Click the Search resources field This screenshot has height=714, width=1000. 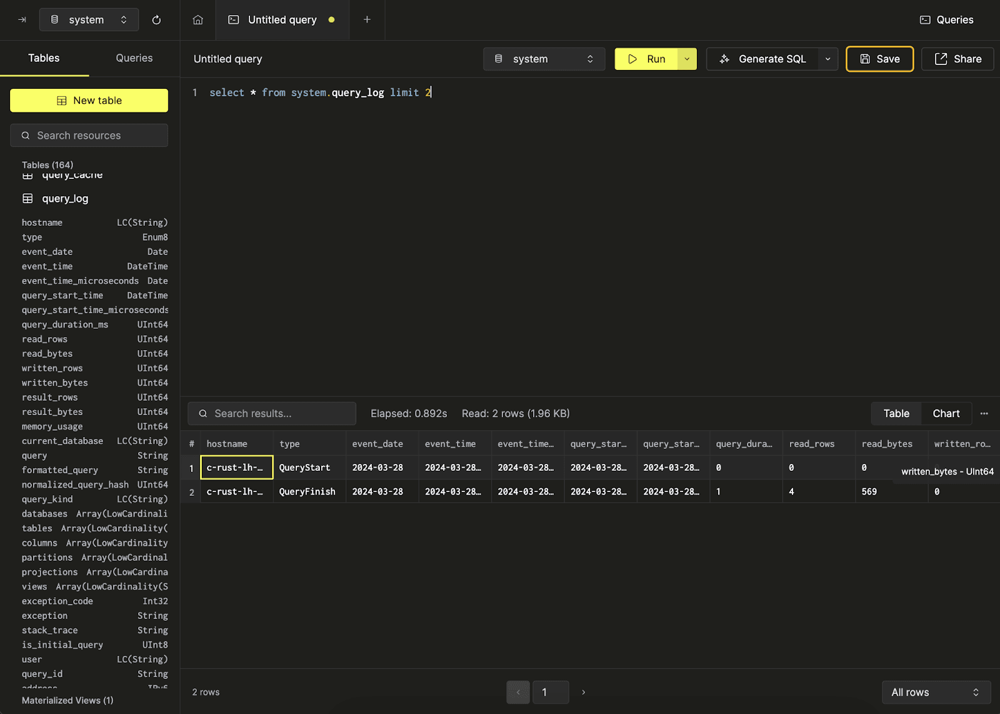(x=89, y=136)
